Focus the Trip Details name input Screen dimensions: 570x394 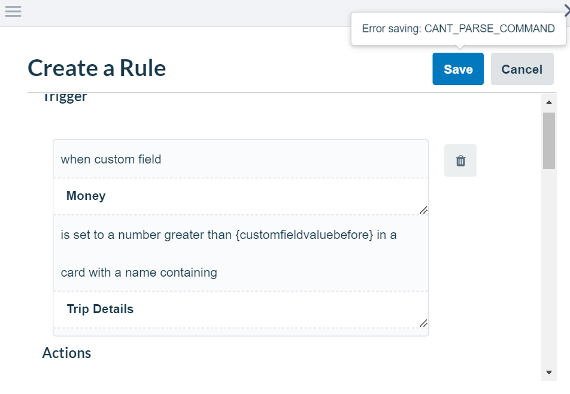(x=241, y=310)
